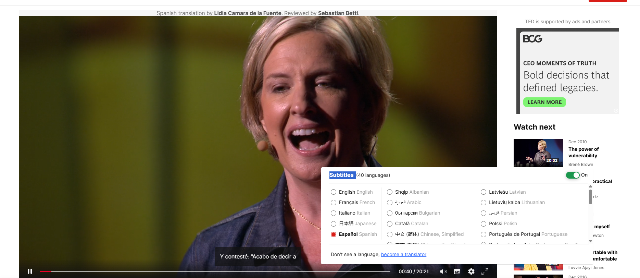Screen dimensions: 640x278
Task: Choose Arabic subtitles
Action: 390,203
